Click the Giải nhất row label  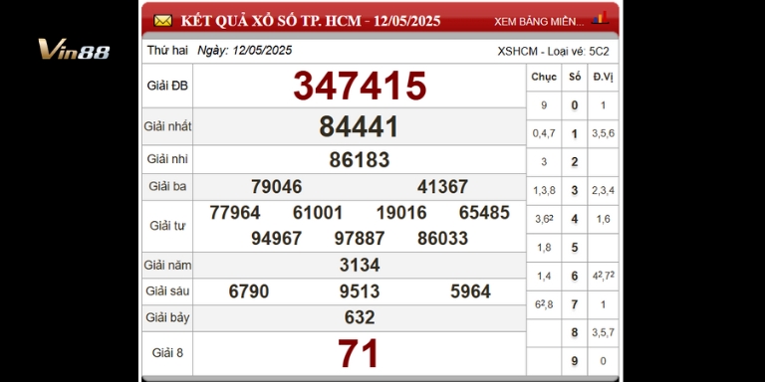(x=167, y=126)
